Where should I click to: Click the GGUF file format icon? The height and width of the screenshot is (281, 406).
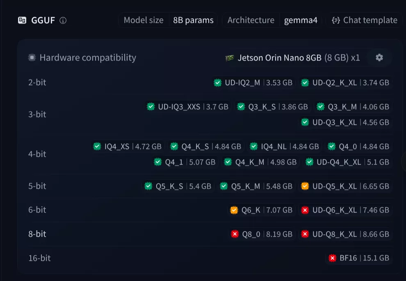(x=22, y=20)
